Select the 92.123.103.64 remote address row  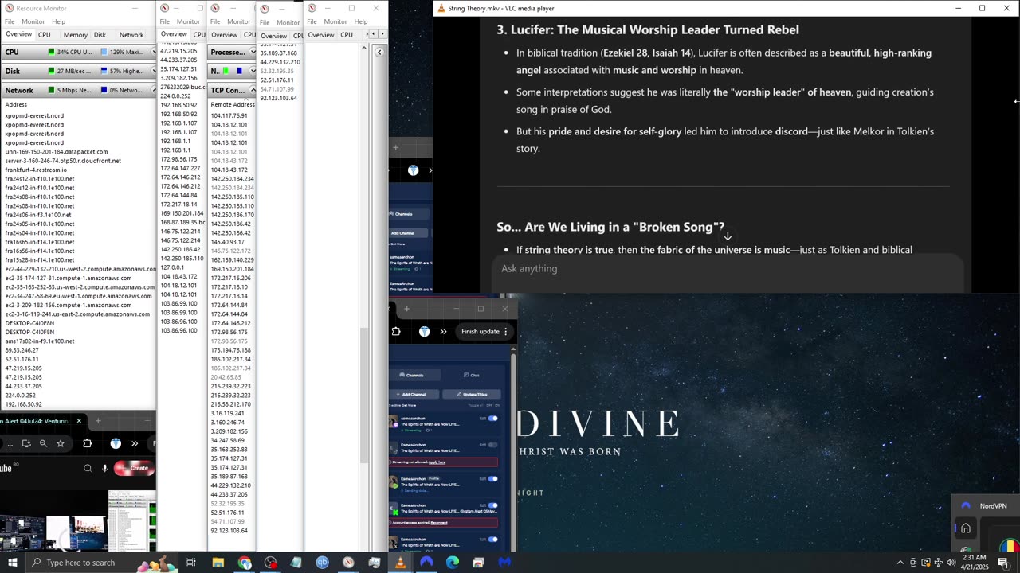tap(229, 530)
